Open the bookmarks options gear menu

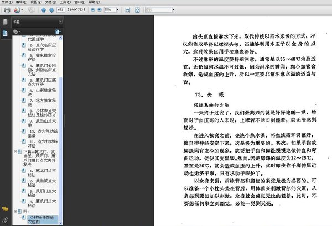point(16,31)
